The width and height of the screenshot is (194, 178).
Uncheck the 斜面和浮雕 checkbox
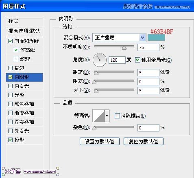[x=10, y=41]
